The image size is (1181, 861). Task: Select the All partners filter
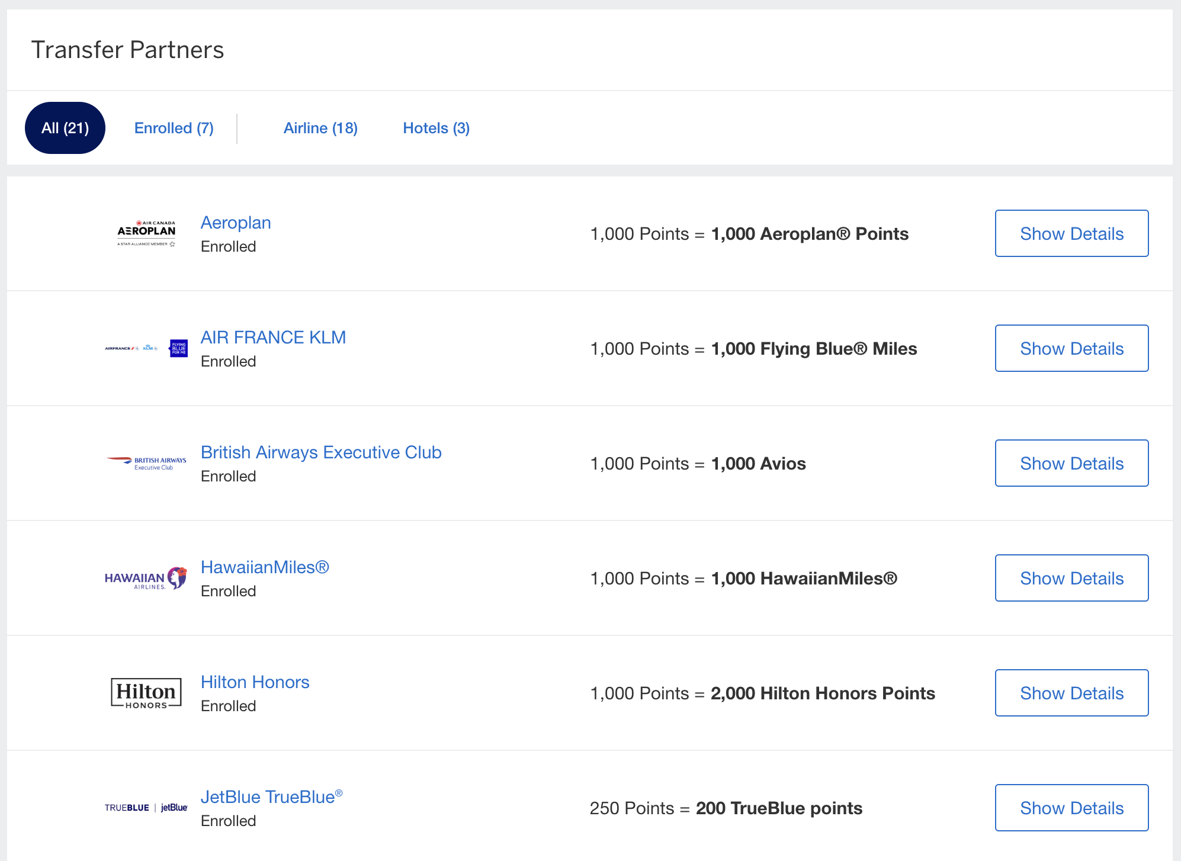click(x=65, y=127)
